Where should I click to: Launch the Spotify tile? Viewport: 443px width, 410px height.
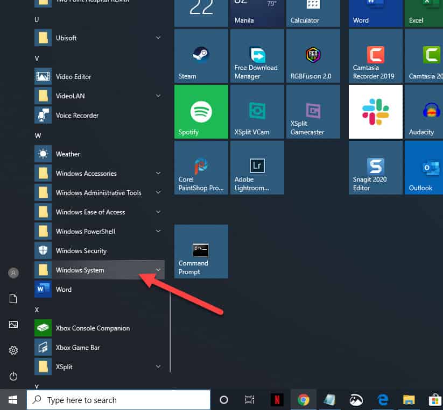pyautogui.click(x=201, y=112)
